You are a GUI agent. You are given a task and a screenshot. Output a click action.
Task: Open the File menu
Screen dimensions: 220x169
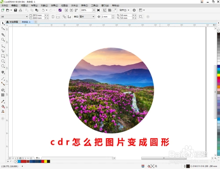pos(5,5)
